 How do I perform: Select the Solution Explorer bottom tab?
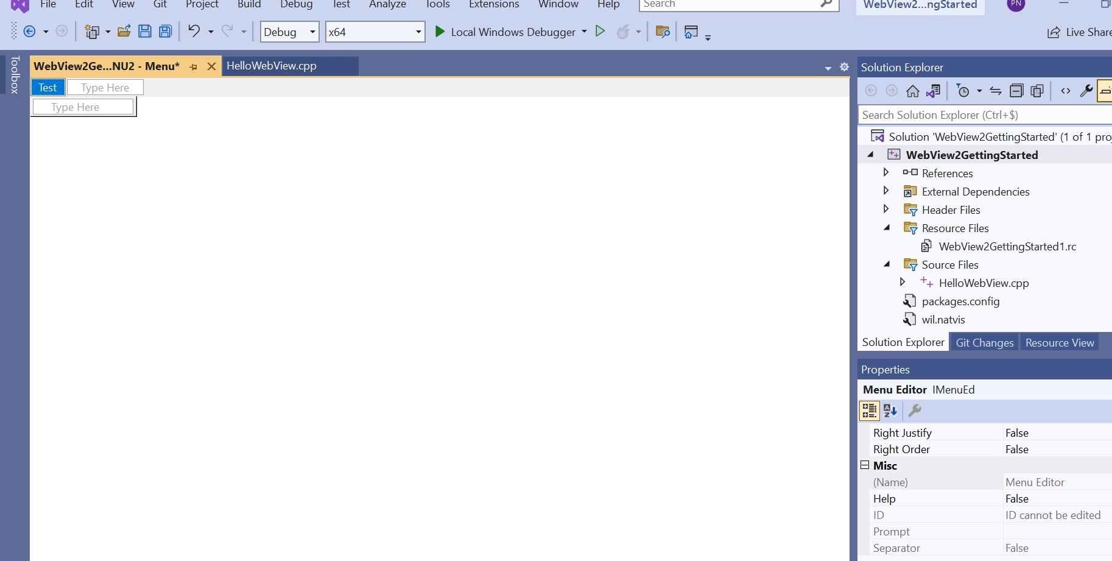pyautogui.click(x=903, y=342)
